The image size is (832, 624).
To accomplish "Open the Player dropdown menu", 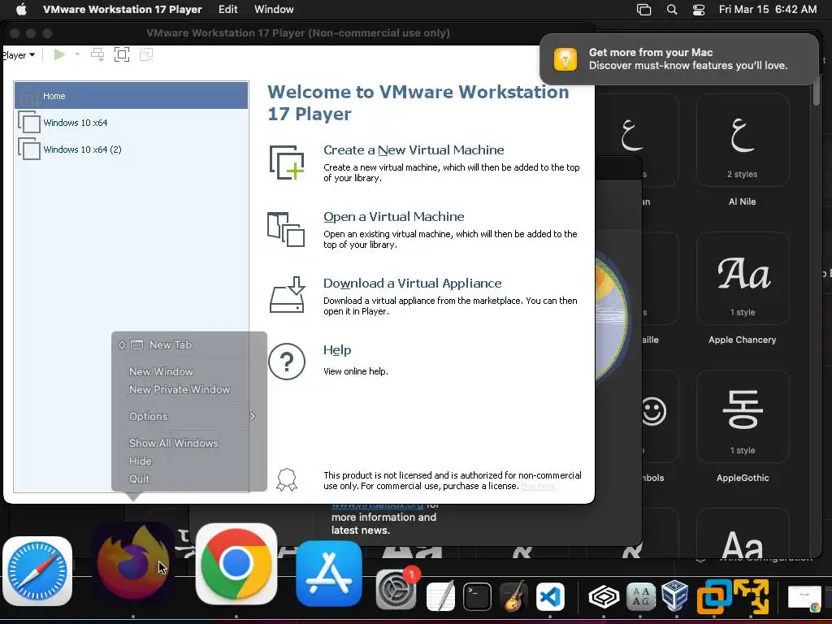I will coord(18,55).
